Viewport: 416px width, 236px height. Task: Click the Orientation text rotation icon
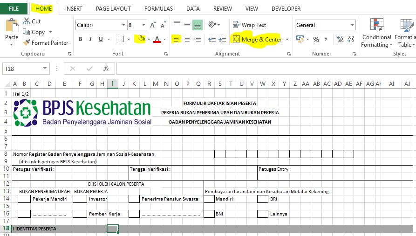(212, 25)
